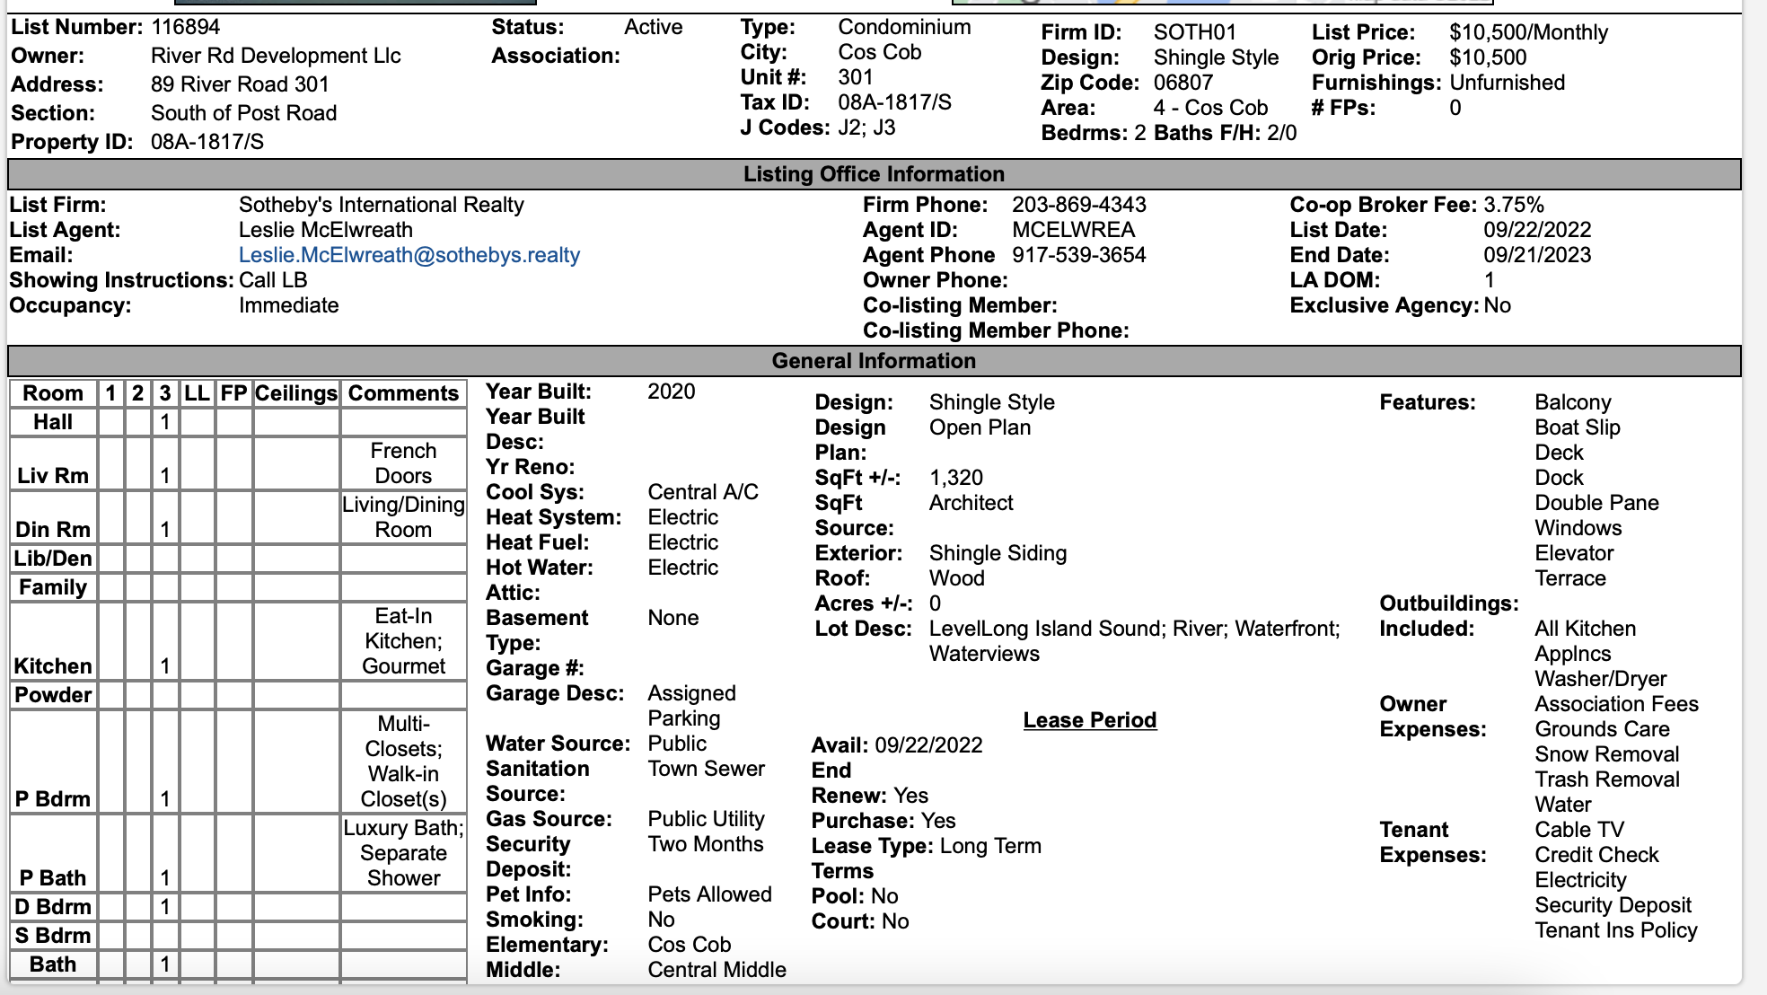
Task: Click the Tenant Ins Policy expense entry
Action: (1615, 930)
